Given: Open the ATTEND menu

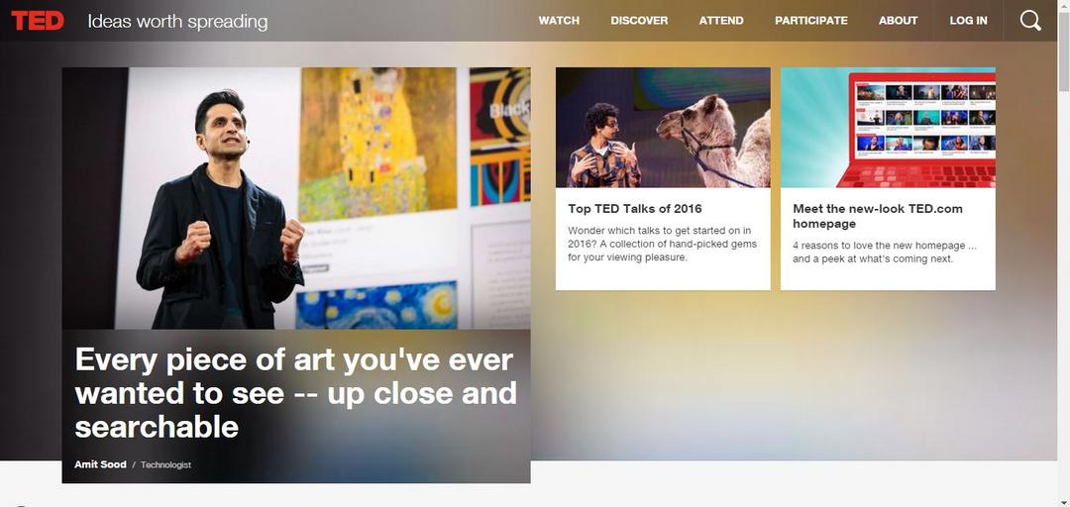Looking at the screenshot, I should click(x=721, y=21).
